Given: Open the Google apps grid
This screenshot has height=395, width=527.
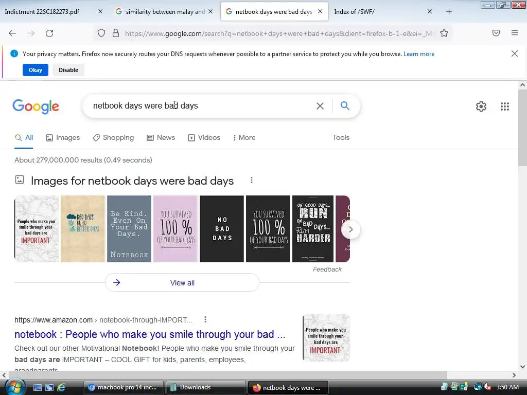Looking at the screenshot, I should click(x=504, y=106).
